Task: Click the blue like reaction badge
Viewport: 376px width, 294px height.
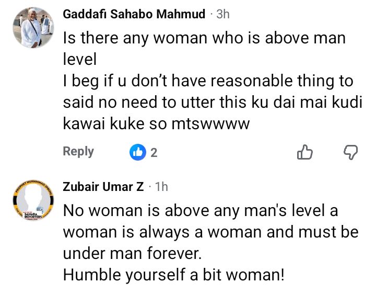Action: (x=138, y=152)
